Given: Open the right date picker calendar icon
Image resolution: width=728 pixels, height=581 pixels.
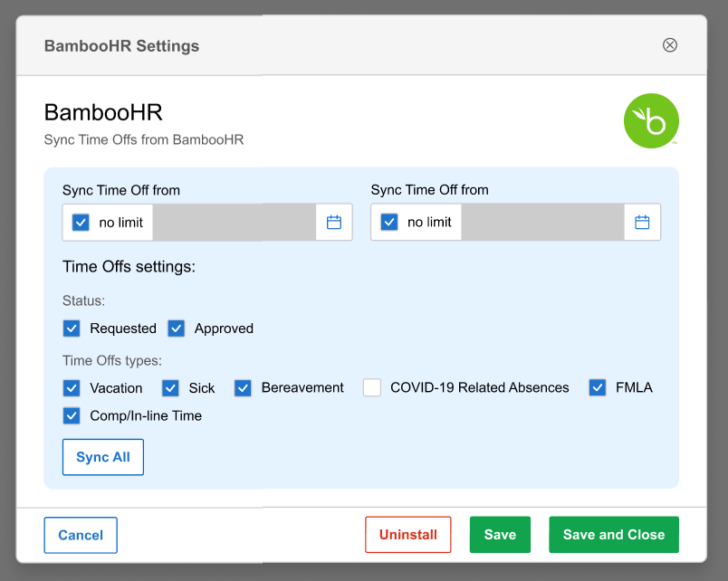Looking at the screenshot, I should [642, 222].
